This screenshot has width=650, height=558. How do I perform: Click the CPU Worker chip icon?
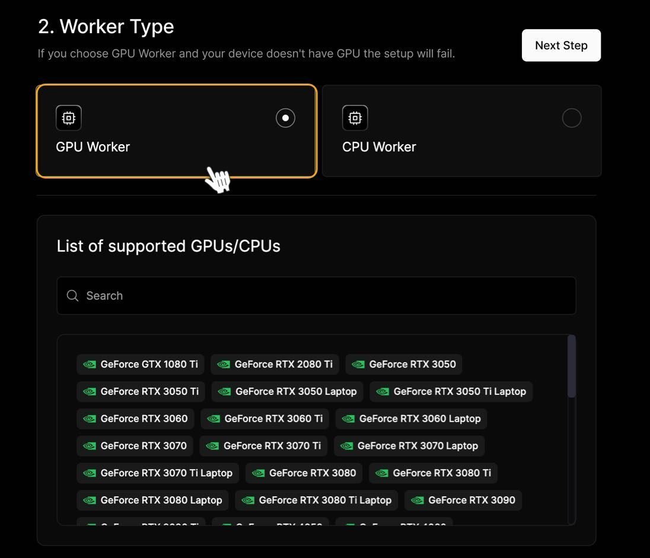[355, 118]
